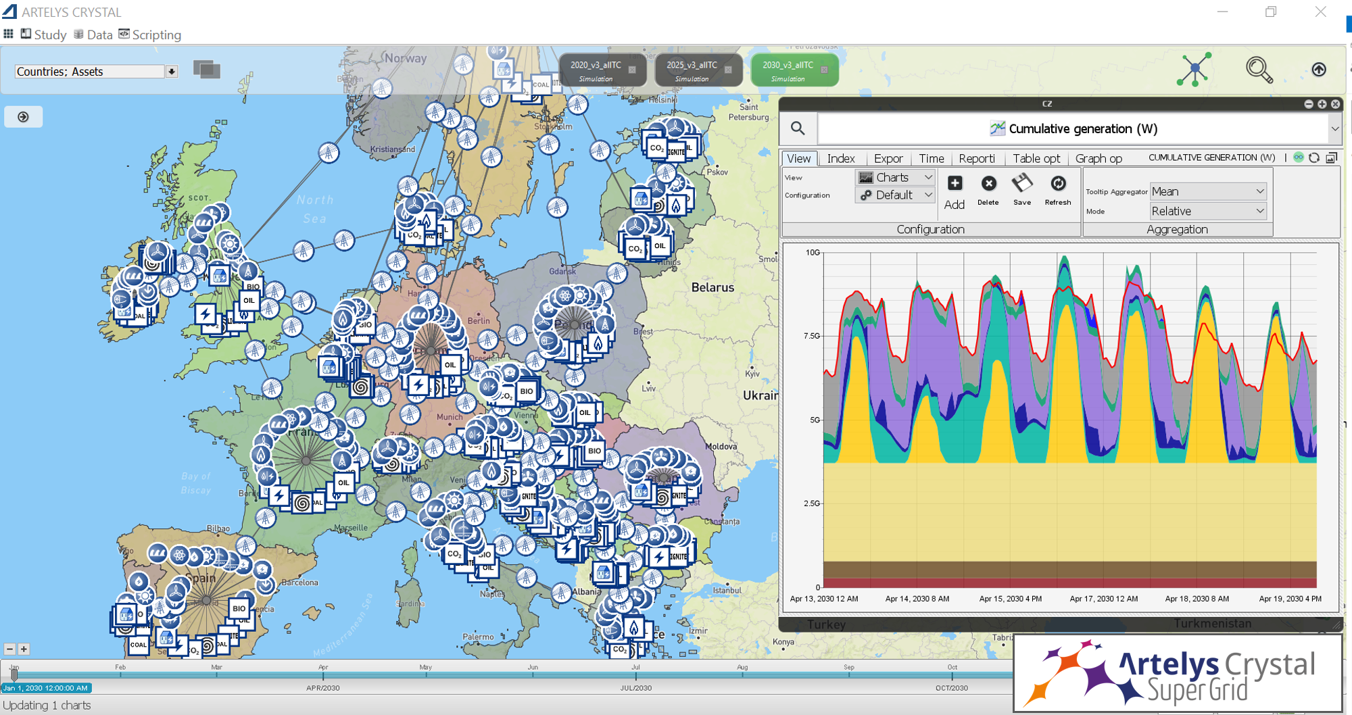Click Add configuration button
The height and width of the screenshot is (715, 1352).
point(955,193)
